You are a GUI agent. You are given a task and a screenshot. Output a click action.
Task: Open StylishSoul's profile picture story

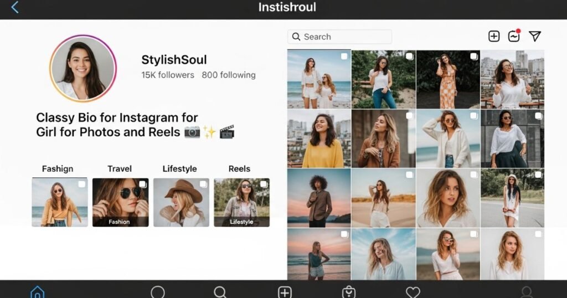click(x=83, y=69)
